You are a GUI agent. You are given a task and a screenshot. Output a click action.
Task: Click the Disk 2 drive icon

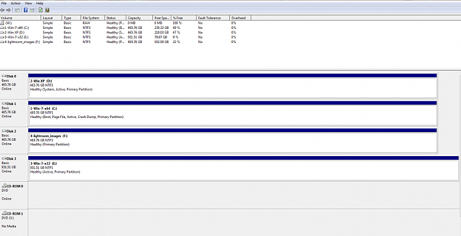(x=4, y=131)
